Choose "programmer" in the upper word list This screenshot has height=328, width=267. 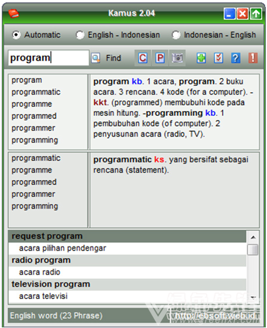coord(34,128)
